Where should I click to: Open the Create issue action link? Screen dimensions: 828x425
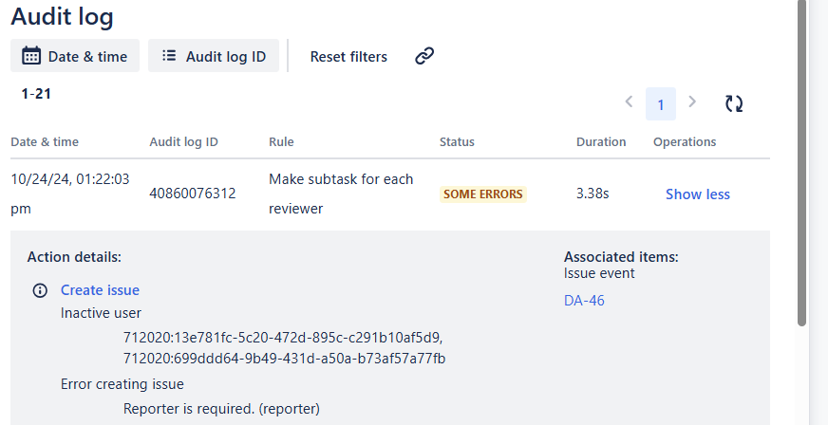pos(100,290)
